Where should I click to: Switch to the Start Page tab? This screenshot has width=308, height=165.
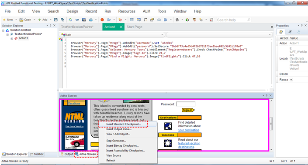point(135,27)
